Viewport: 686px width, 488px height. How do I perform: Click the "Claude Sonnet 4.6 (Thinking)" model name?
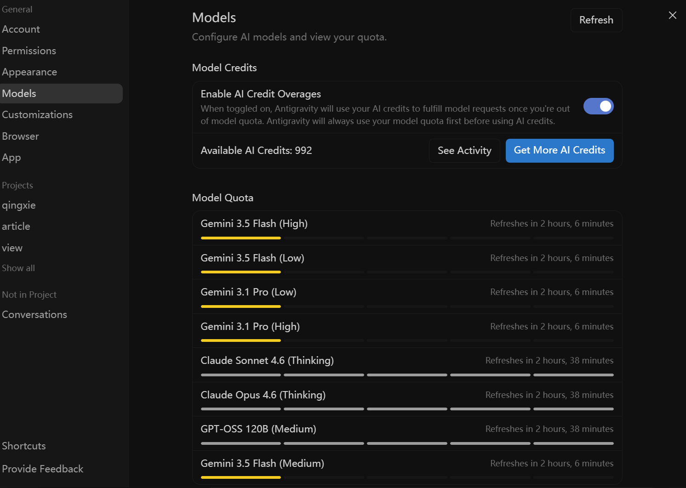[x=267, y=361]
